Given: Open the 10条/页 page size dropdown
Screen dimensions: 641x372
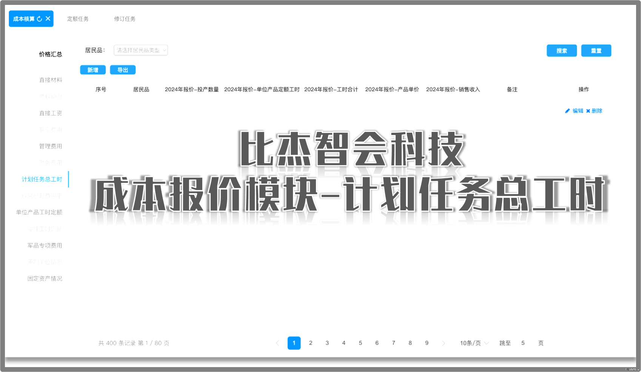Looking at the screenshot, I should (x=475, y=343).
